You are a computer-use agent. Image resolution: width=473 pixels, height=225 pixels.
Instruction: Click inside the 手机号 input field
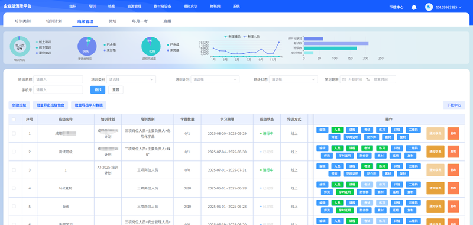[x=58, y=89]
